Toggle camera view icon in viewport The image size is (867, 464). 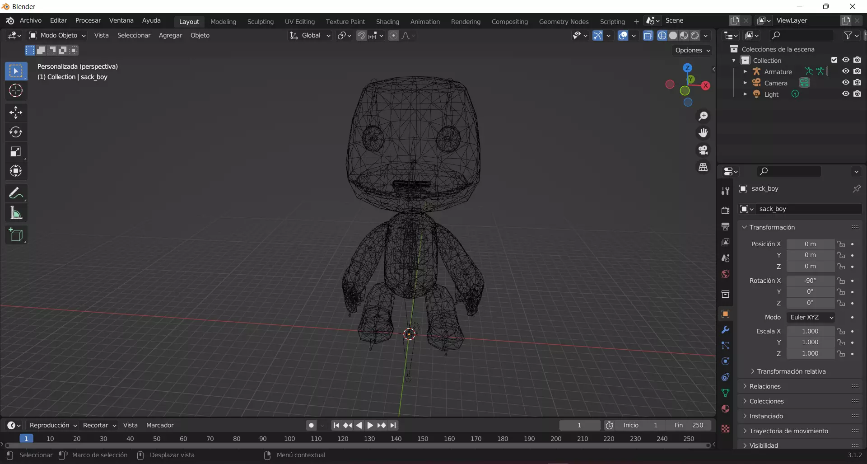[x=703, y=150]
